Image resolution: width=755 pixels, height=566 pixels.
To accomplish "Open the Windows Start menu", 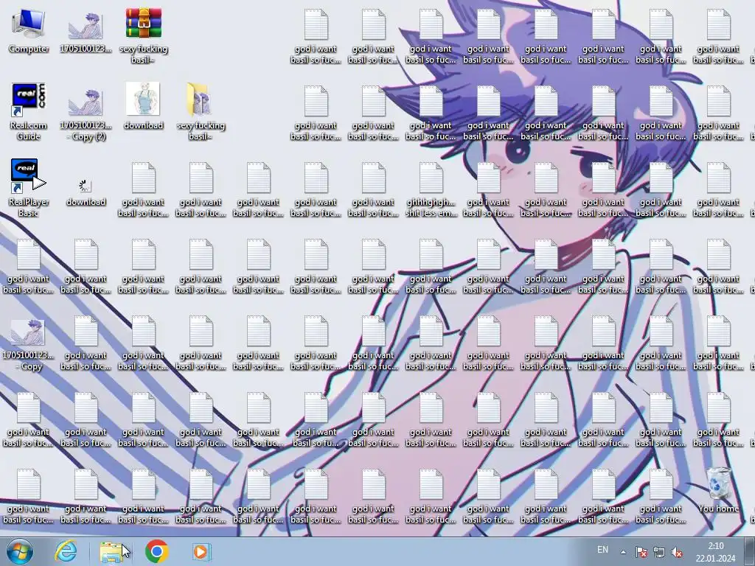I will click(x=20, y=551).
